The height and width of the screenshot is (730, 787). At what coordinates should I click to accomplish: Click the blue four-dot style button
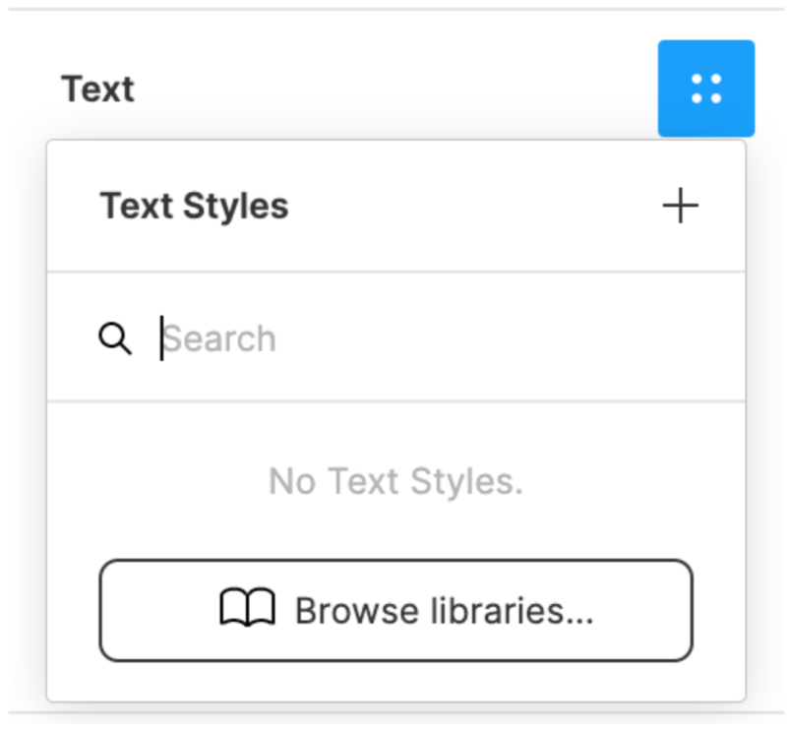click(705, 89)
